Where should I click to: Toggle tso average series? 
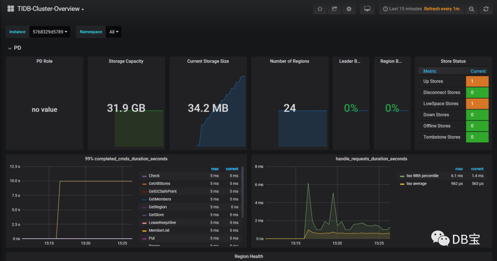click(x=416, y=183)
